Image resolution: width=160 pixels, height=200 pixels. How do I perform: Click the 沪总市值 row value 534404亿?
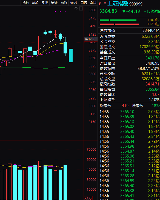pos(151,30)
